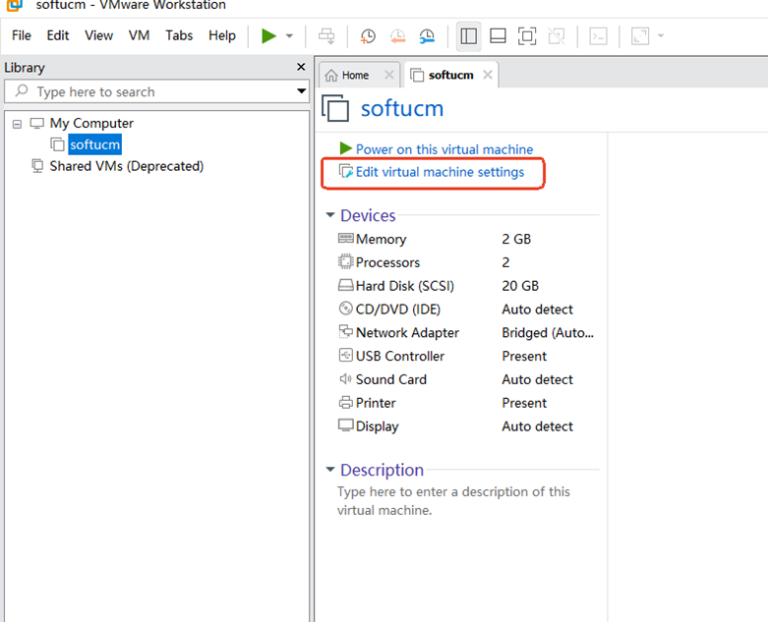This screenshot has height=622, width=768.
Task: Open the File menu
Action: [x=21, y=35]
